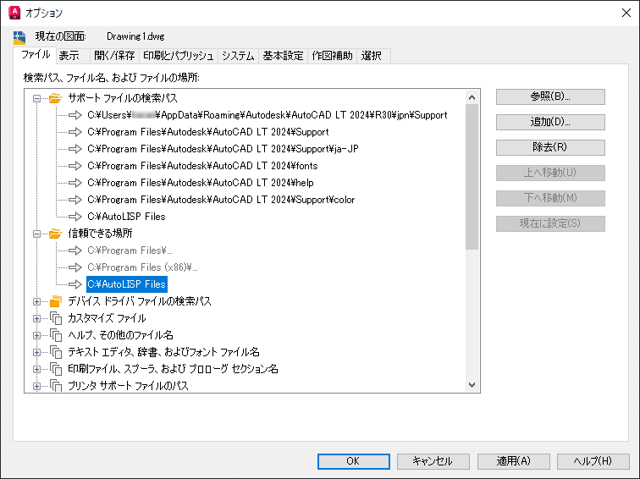
Task: Click the arrow icon beside AutoCAD LT 2024¥help path
Action: pyautogui.click(x=75, y=183)
